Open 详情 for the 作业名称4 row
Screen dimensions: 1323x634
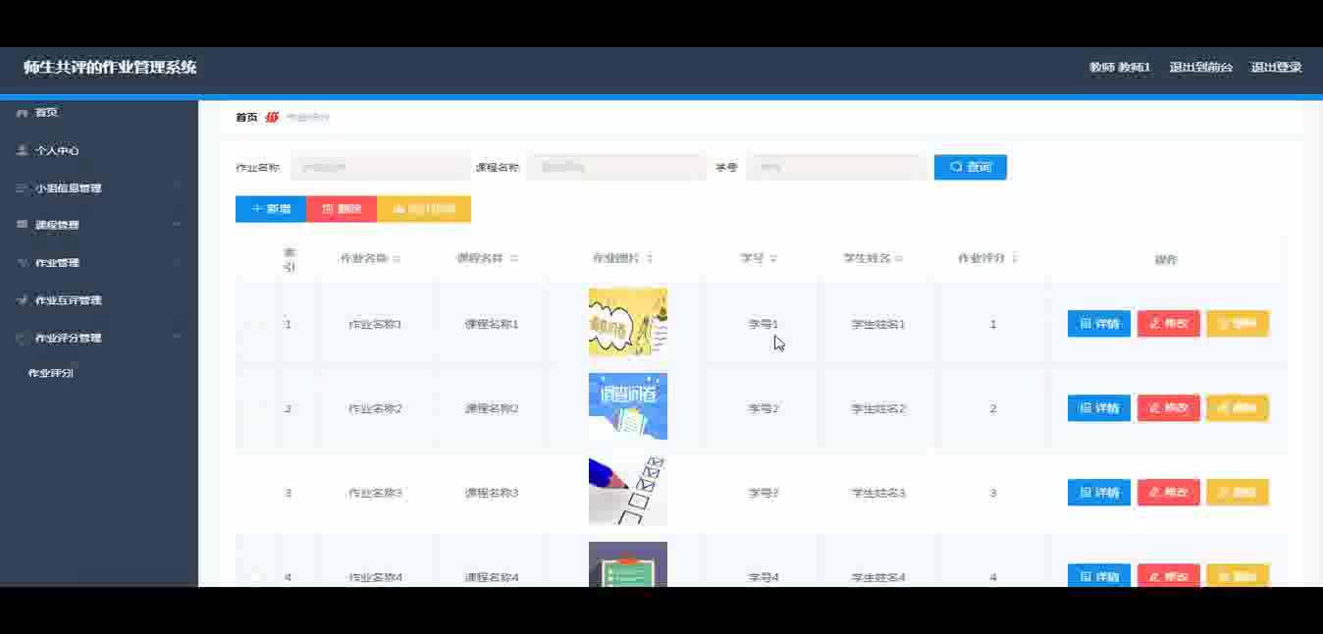[1099, 576]
